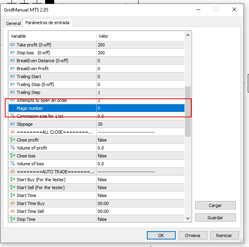Edit the Slippage value 30
249x247 pixels.
pos(141,124)
